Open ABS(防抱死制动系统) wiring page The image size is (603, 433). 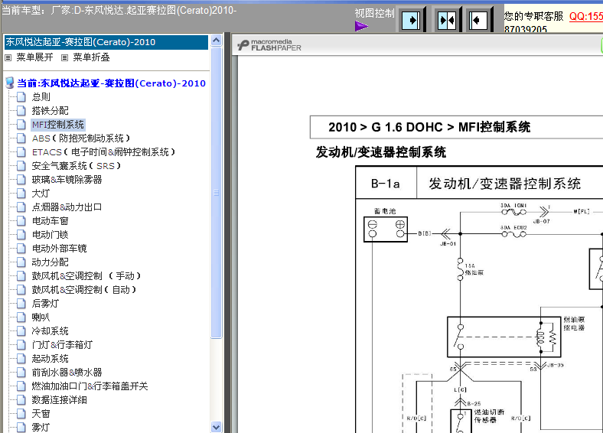(x=81, y=138)
